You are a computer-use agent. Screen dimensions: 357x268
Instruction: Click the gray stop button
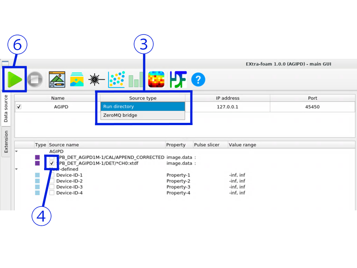pyautogui.click(x=35, y=80)
